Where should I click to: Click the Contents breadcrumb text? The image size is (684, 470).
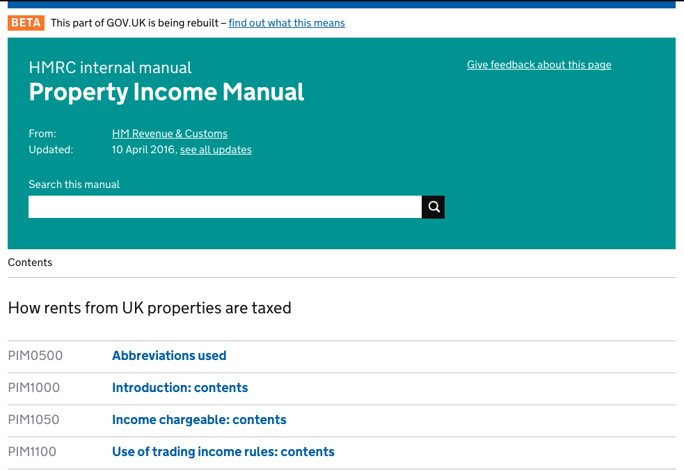(30, 263)
